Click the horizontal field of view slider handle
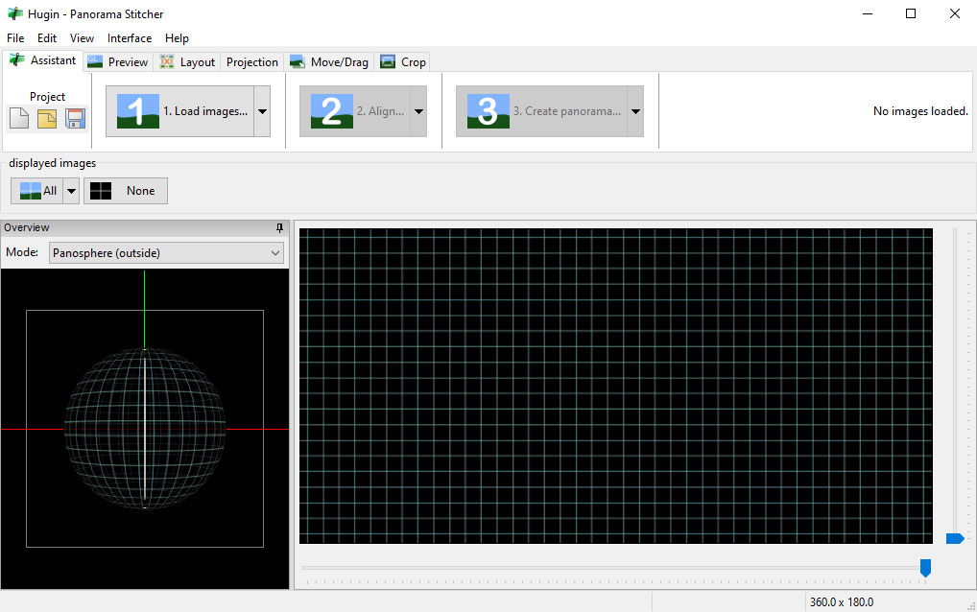 tap(925, 568)
